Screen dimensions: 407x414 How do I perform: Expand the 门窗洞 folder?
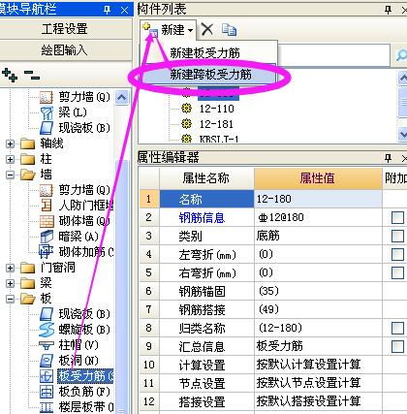(x=10, y=268)
